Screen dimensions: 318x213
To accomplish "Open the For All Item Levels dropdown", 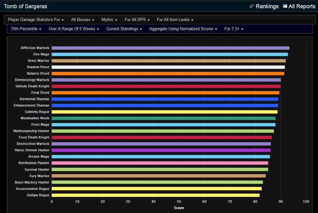I will click(x=175, y=20).
